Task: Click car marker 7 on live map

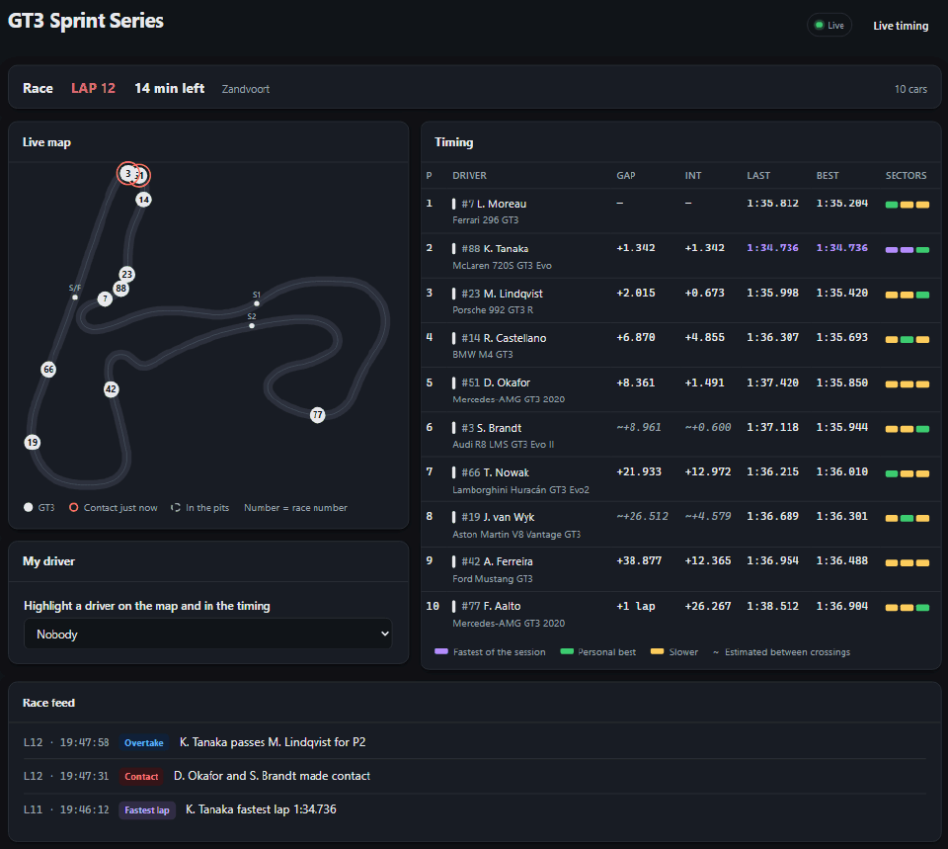Action: click(106, 298)
